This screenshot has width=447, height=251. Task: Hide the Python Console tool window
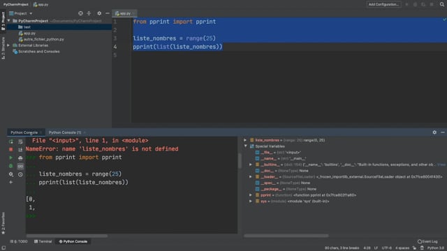(442, 132)
